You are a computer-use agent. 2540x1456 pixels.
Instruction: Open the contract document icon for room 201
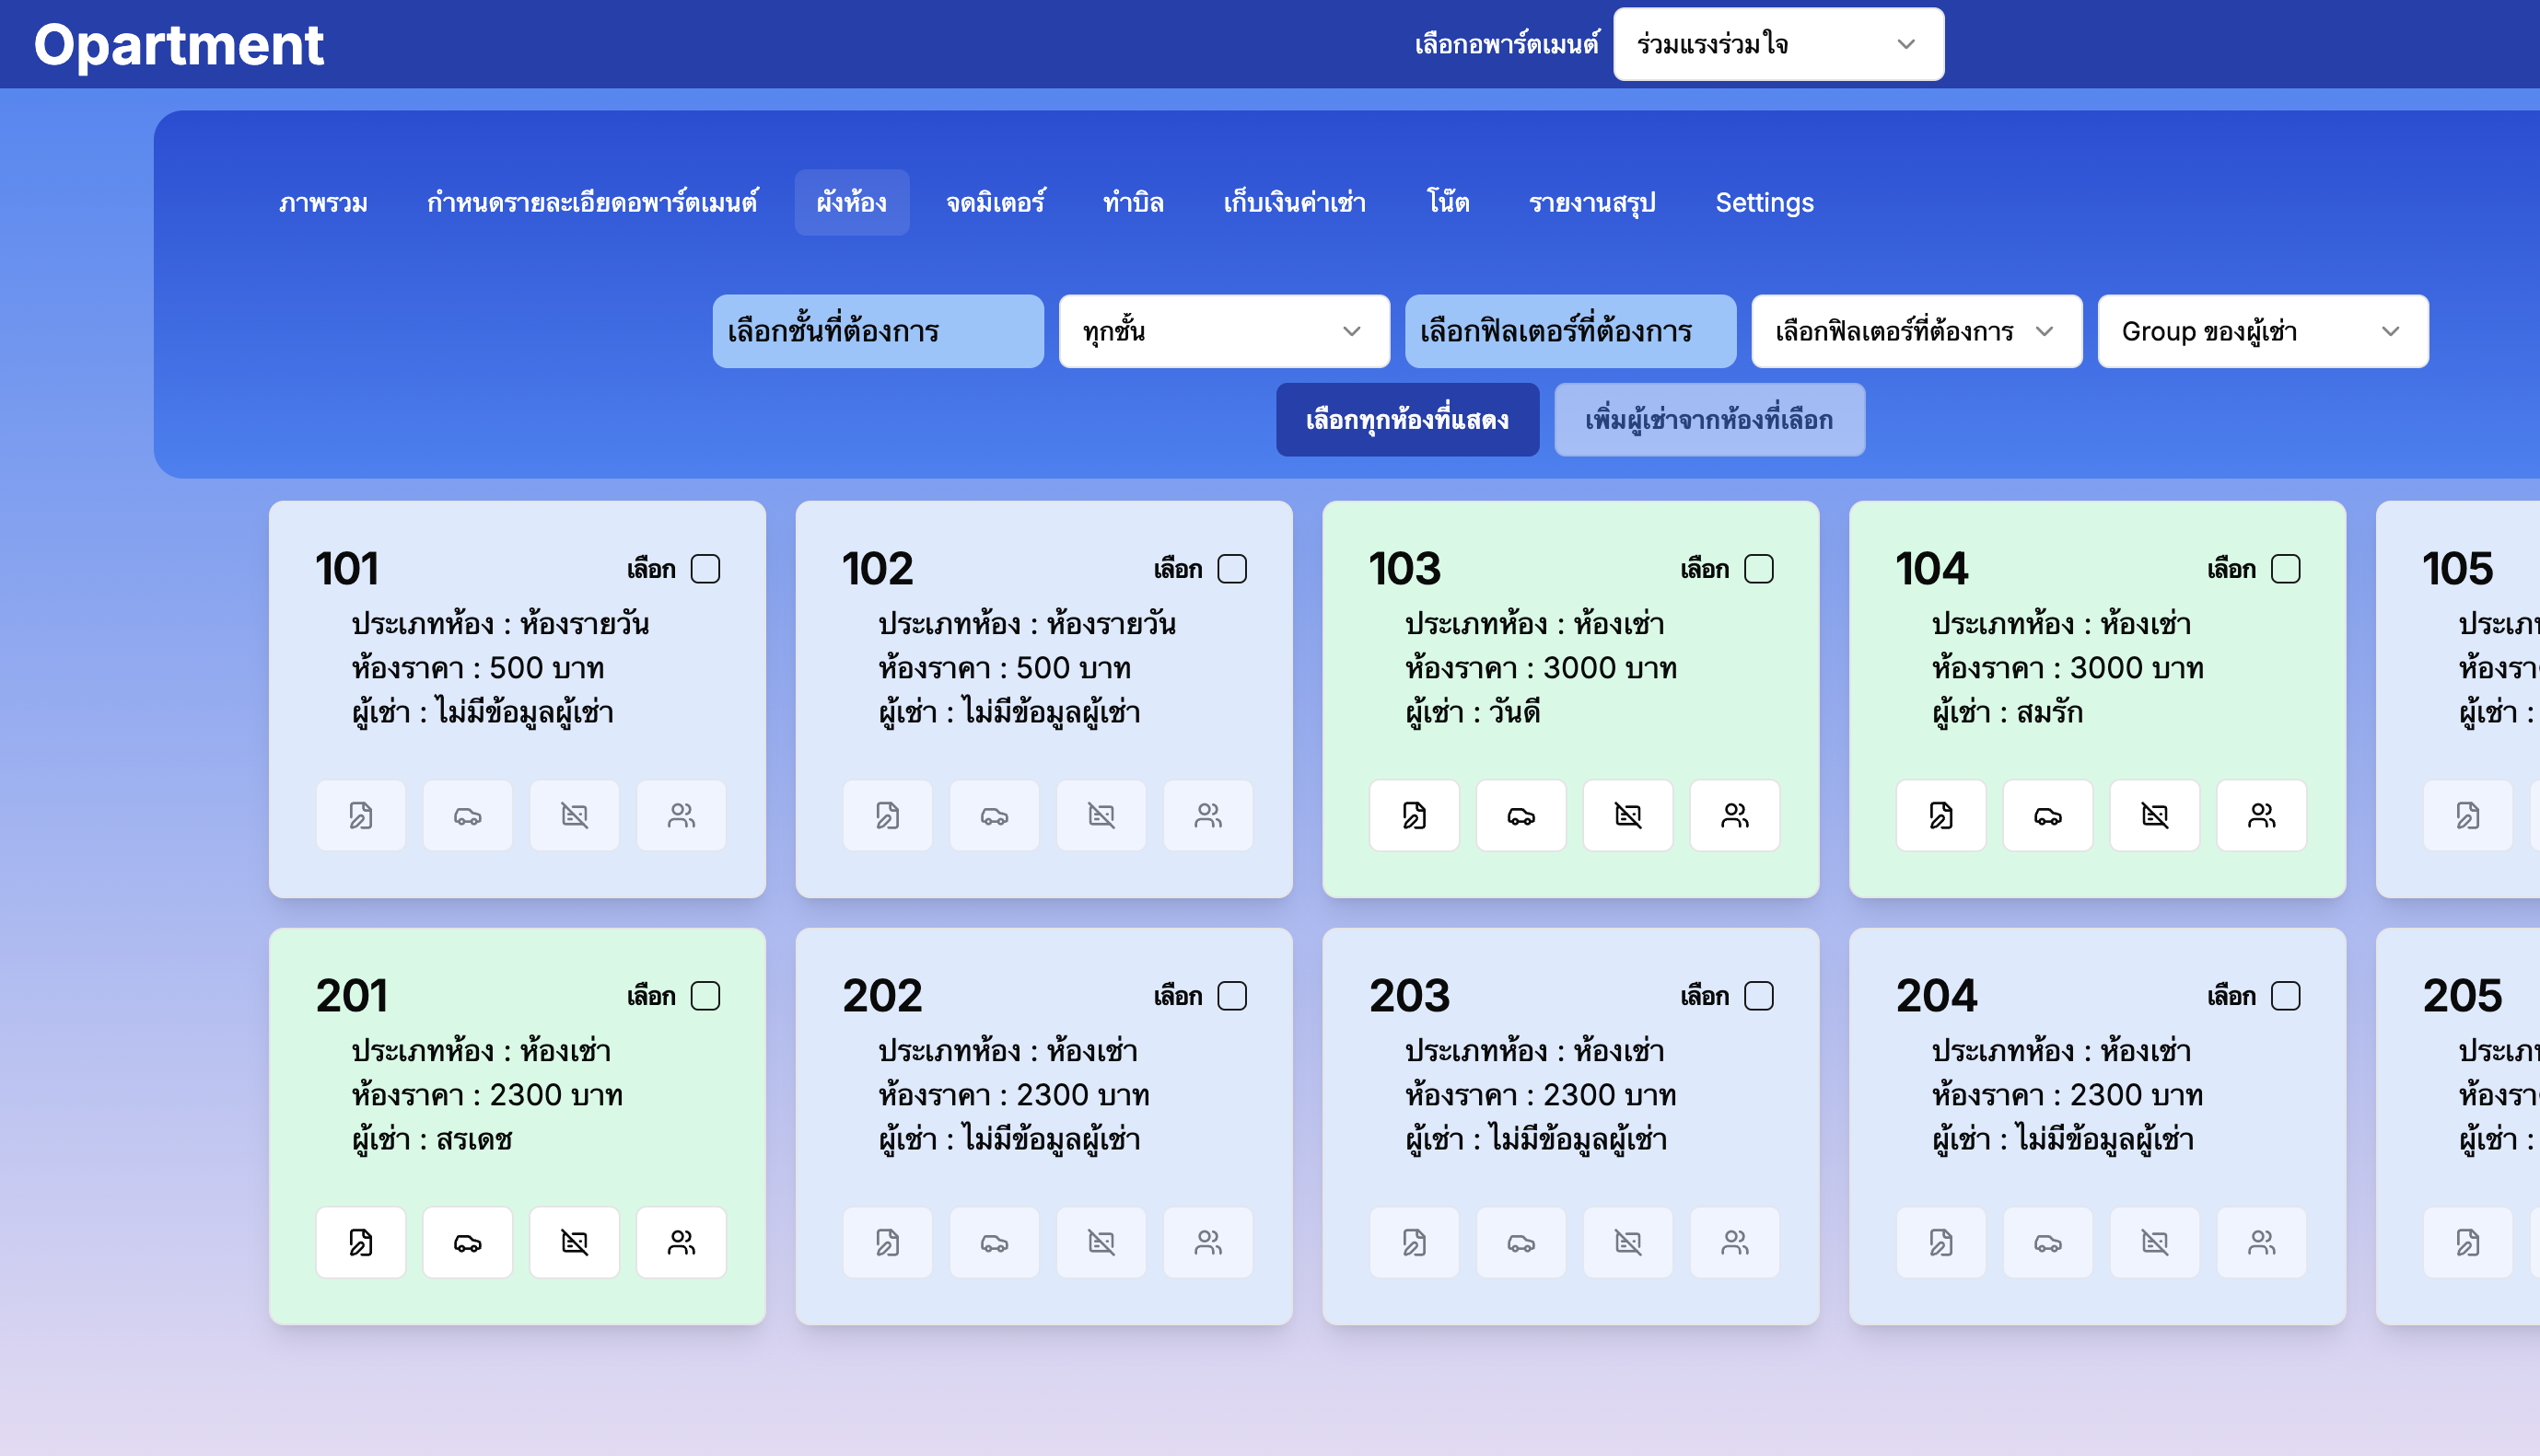(360, 1242)
